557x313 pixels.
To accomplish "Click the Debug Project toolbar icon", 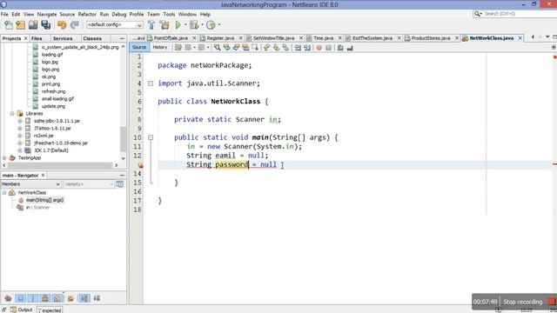I will pyautogui.click(x=194, y=25).
